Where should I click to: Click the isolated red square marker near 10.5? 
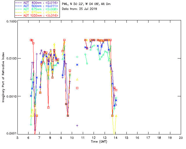77,88
